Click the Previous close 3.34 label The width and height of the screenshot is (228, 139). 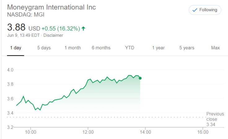click(x=215, y=119)
